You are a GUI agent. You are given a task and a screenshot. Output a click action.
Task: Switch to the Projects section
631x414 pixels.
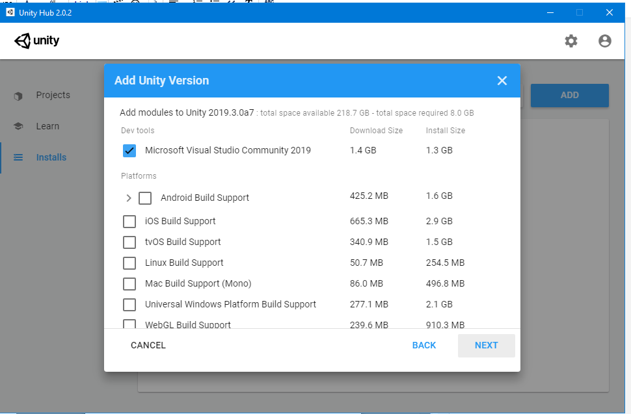(x=52, y=95)
